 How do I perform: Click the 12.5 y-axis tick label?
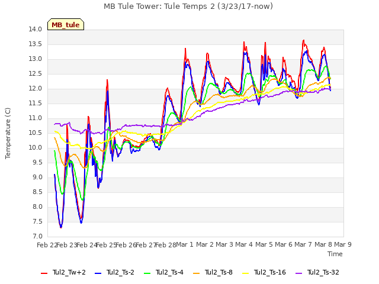(36, 73)
